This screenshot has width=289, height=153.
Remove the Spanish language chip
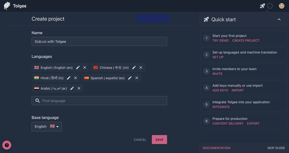[137, 78]
